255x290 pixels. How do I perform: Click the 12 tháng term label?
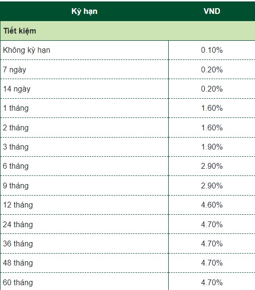(18, 205)
